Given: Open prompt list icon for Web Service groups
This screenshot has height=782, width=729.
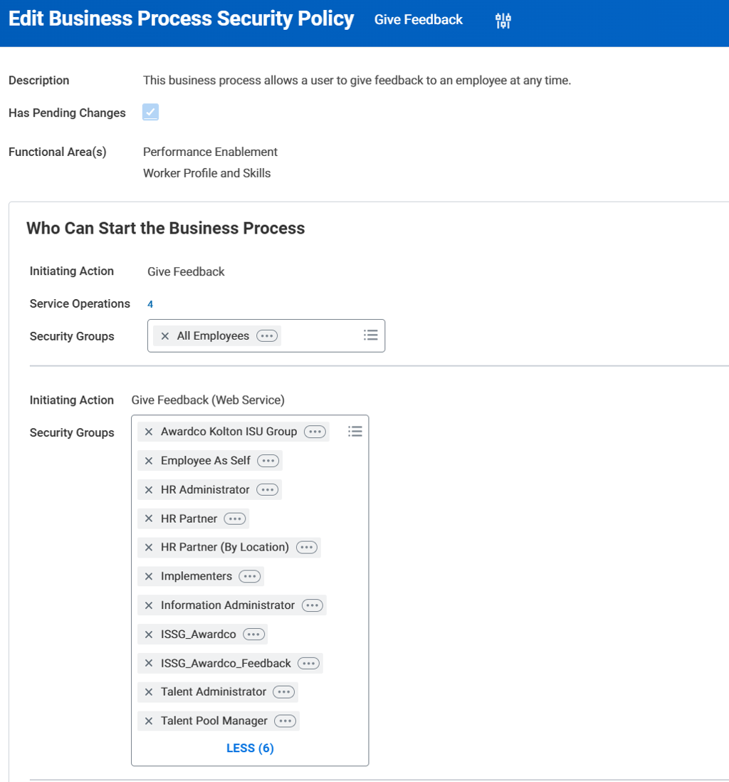Looking at the screenshot, I should tap(355, 432).
